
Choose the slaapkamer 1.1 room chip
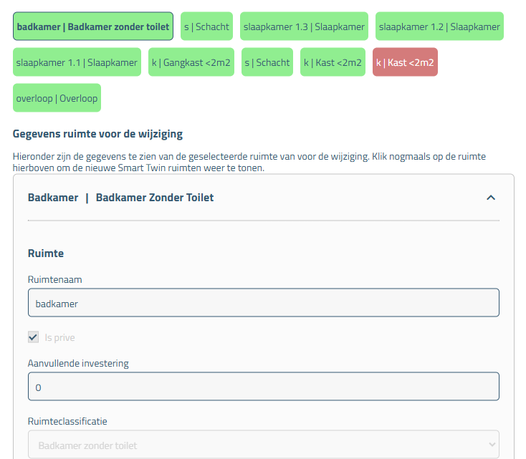(x=77, y=62)
